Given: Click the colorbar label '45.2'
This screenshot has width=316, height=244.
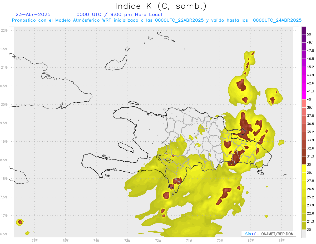Looking at the screenshot, I should point(310,67).
